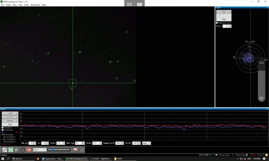The height and width of the screenshot is (161, 269).
Task: Open the Bookmarks menu
Action: click(x=35, y=5)
